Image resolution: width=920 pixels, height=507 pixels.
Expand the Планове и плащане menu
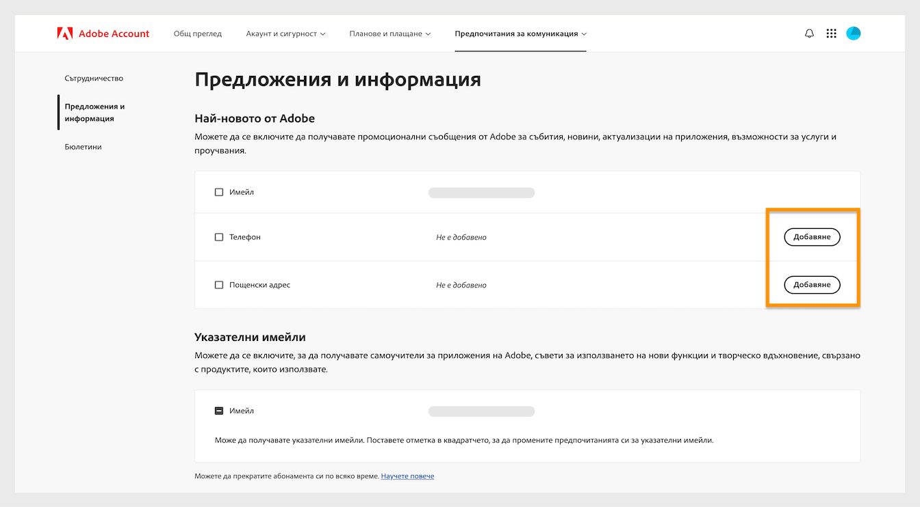tap(389, 33)
